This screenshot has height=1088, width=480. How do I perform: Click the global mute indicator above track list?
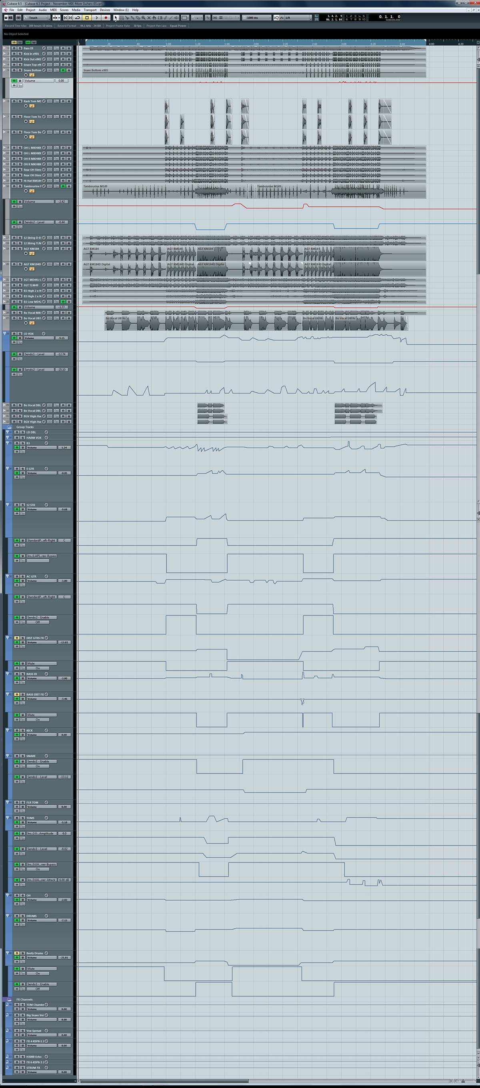(14, 42)
